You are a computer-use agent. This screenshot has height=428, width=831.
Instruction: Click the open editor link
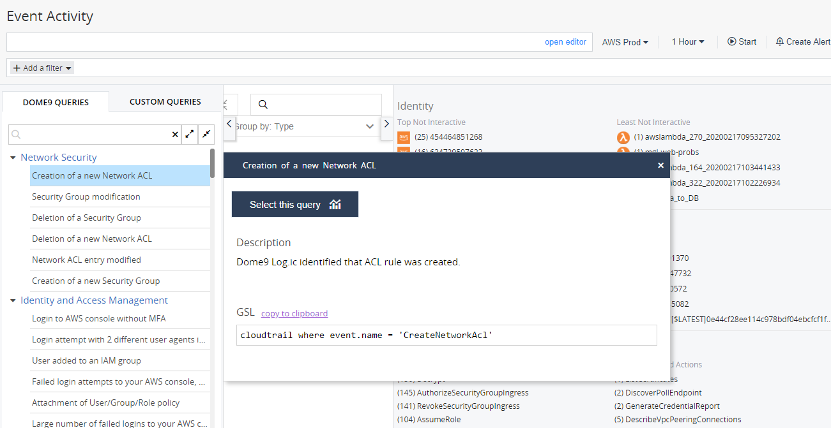(x=565, y=42)
